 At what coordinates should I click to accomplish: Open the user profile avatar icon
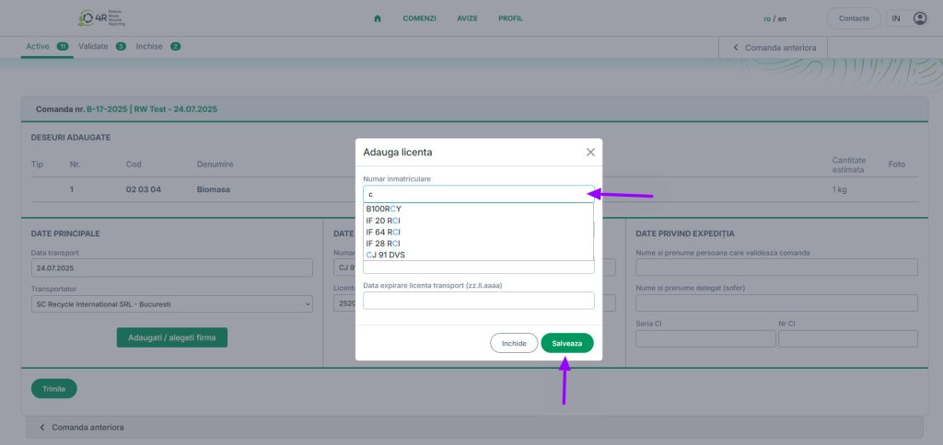[919, 18]
